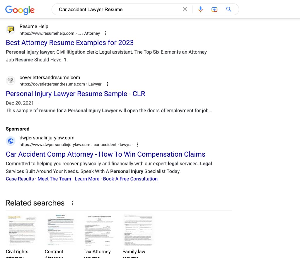Click the Resume Help site name
Viewport: 300px width, 258px height.
tap(34, 26)
